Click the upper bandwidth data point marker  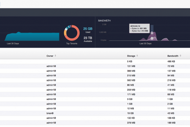coord(152,33)
